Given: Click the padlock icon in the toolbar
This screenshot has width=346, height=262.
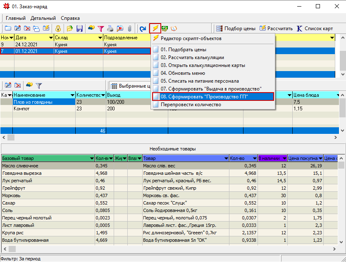Looking at the screenshot, I should coord(58,29).
